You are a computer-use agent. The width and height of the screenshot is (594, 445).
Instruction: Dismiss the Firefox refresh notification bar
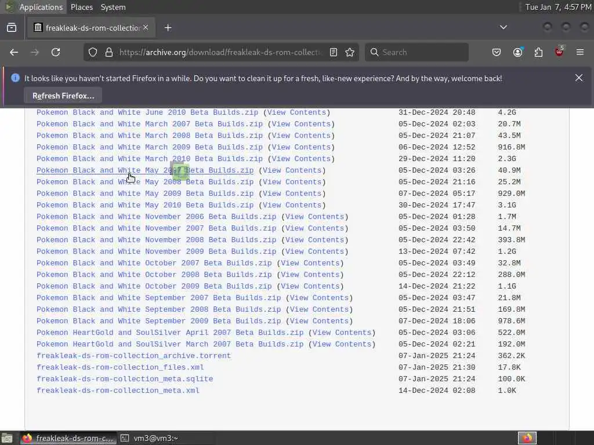[579, 78]
